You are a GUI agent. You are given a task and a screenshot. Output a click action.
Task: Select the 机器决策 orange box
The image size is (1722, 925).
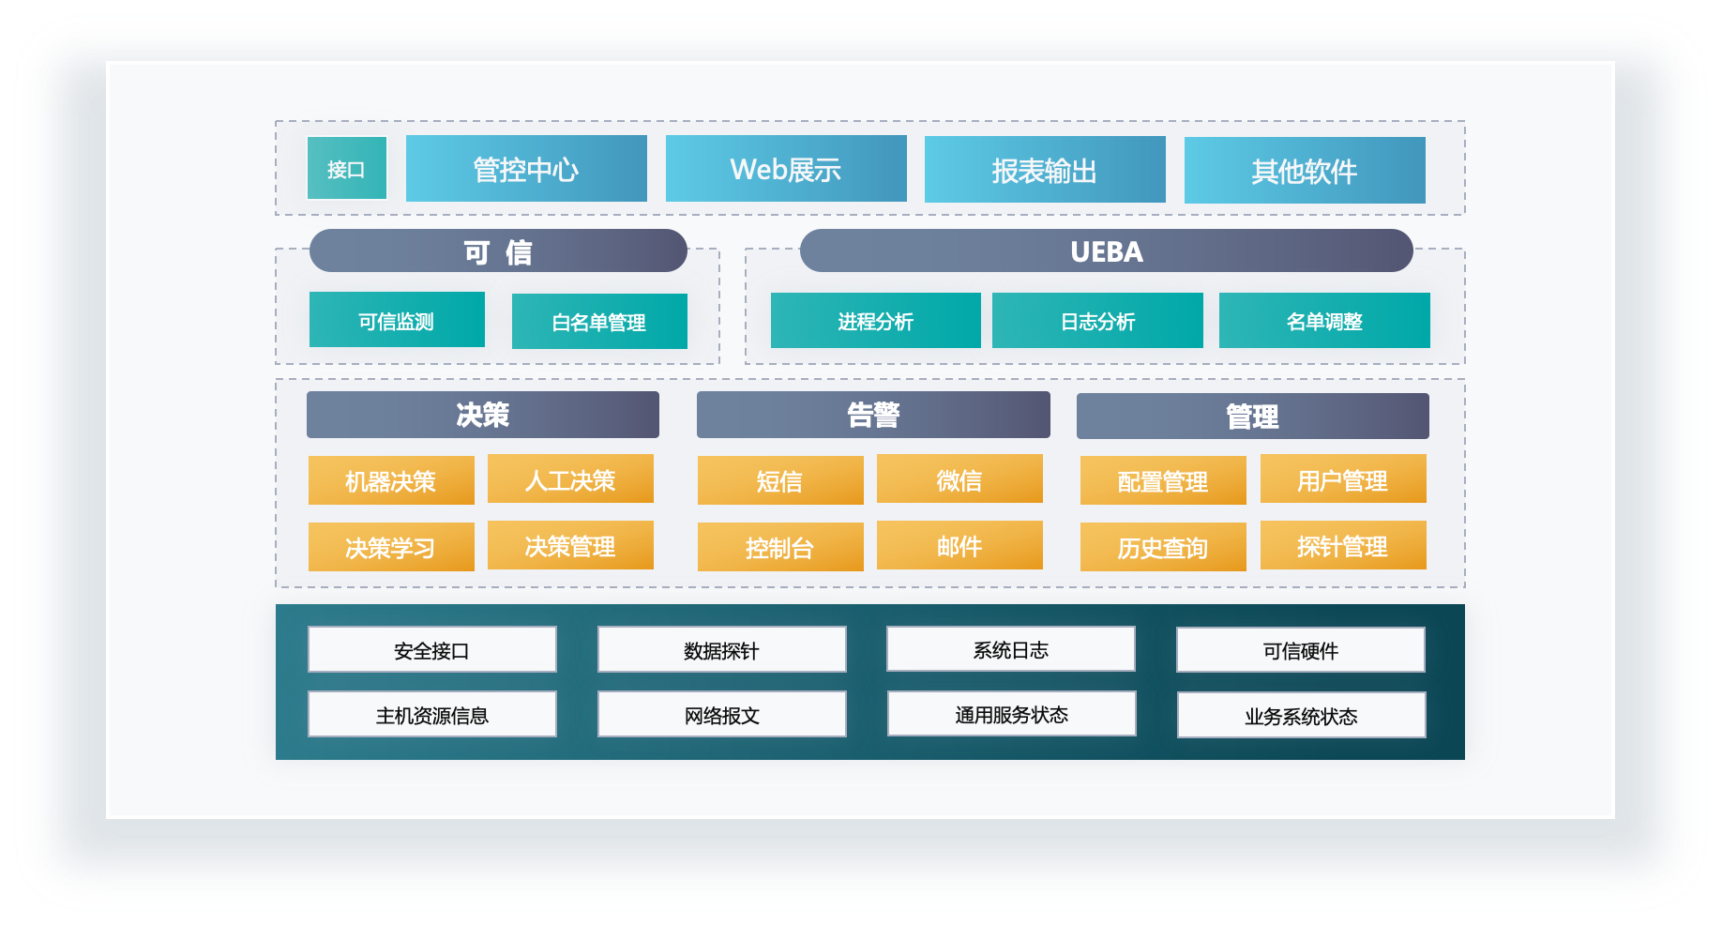(391, 481)
